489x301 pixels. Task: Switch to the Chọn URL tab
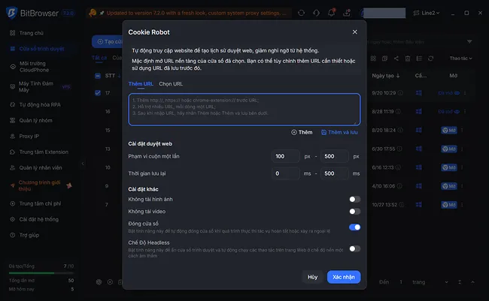(171, 84)
